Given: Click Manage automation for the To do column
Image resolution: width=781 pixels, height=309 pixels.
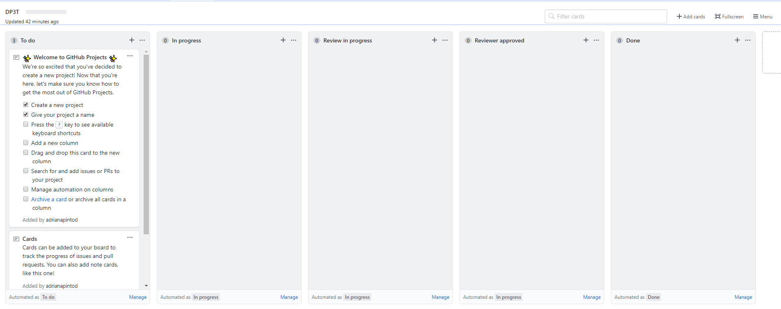Looking at the screenshot, I should pyautogui.click(x=138, y=297).
